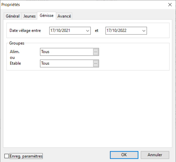Switch to the Général tab
176x162 pixels.
[13, 16]
